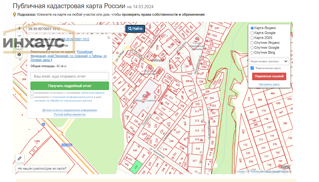Click Поделиться ссылкой button
This screenshot has width=319, height=182.
click(x=269, y=76)
